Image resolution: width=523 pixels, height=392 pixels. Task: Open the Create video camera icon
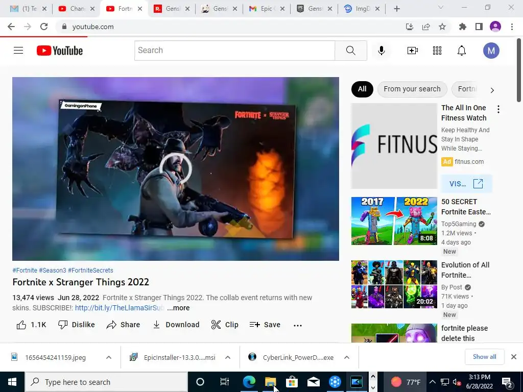413,51
